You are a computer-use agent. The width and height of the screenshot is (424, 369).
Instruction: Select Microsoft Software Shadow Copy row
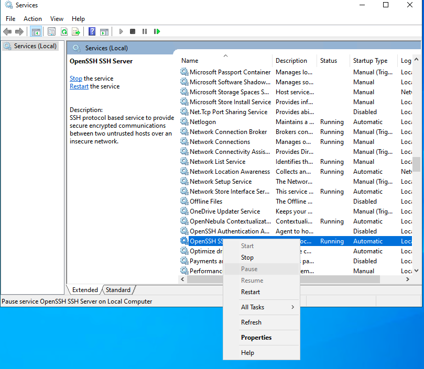pyautogui.click(x=296, y=82)
